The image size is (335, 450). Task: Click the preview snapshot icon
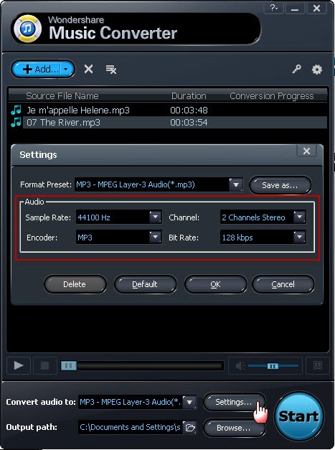click(318, 365)
